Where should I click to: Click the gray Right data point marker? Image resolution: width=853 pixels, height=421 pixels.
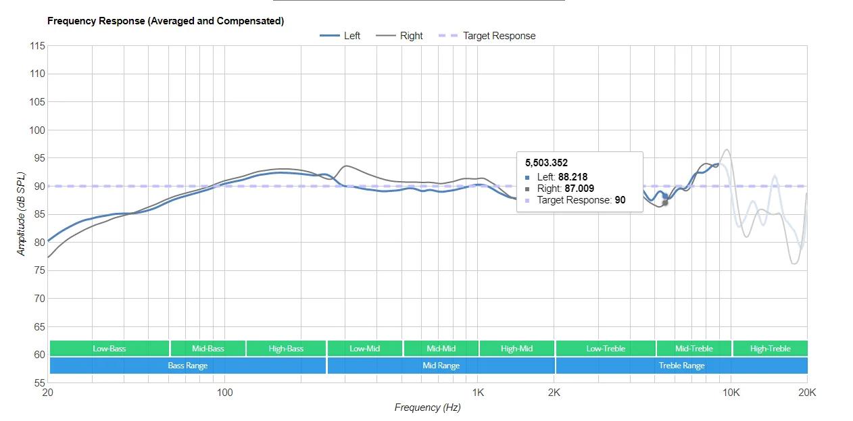(x=665, y=203)
